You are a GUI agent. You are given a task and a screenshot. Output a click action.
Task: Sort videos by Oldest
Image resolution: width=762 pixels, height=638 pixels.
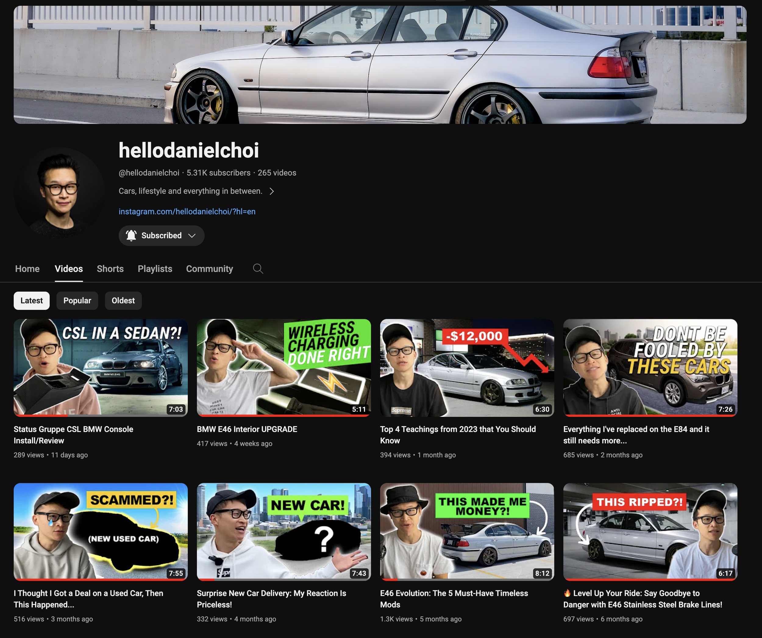[123, 301]
